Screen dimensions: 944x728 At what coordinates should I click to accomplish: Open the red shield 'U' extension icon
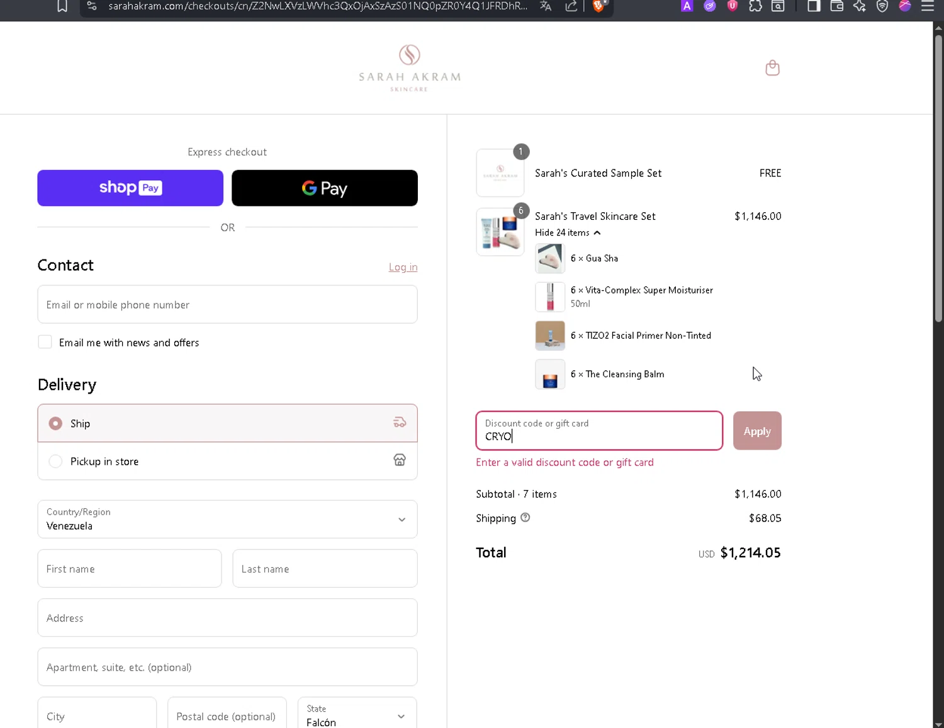tap(732, 6)
